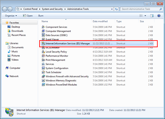The height and width of the screenshot is (119, 165).
Task: Click the 'Services' file name
Action: tap(50, 64)
